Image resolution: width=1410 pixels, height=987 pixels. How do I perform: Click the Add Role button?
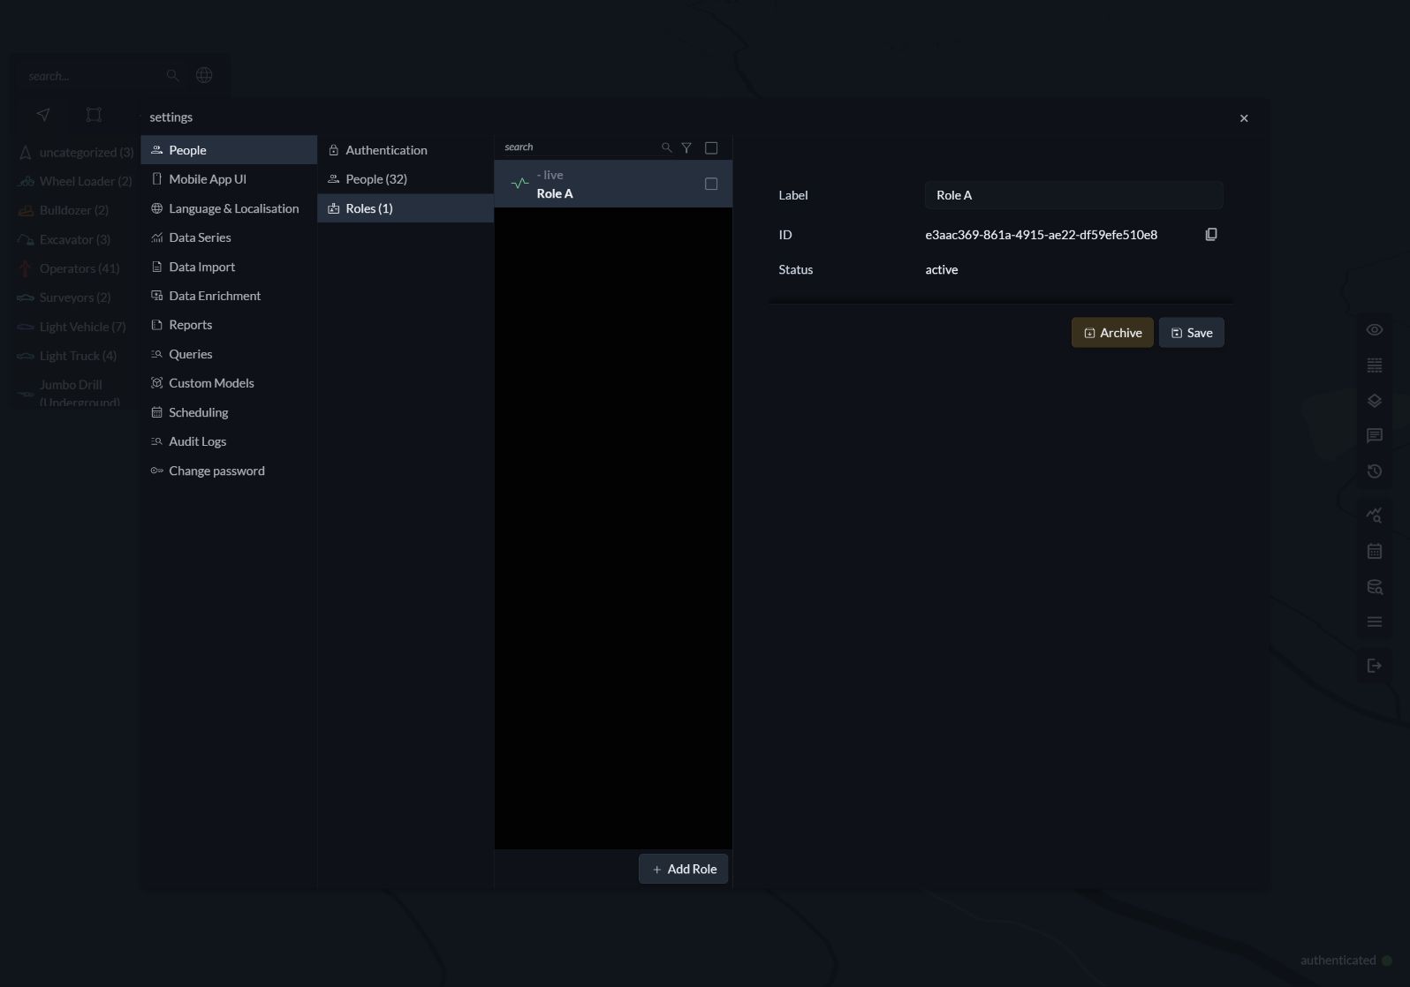pos(684,869)
